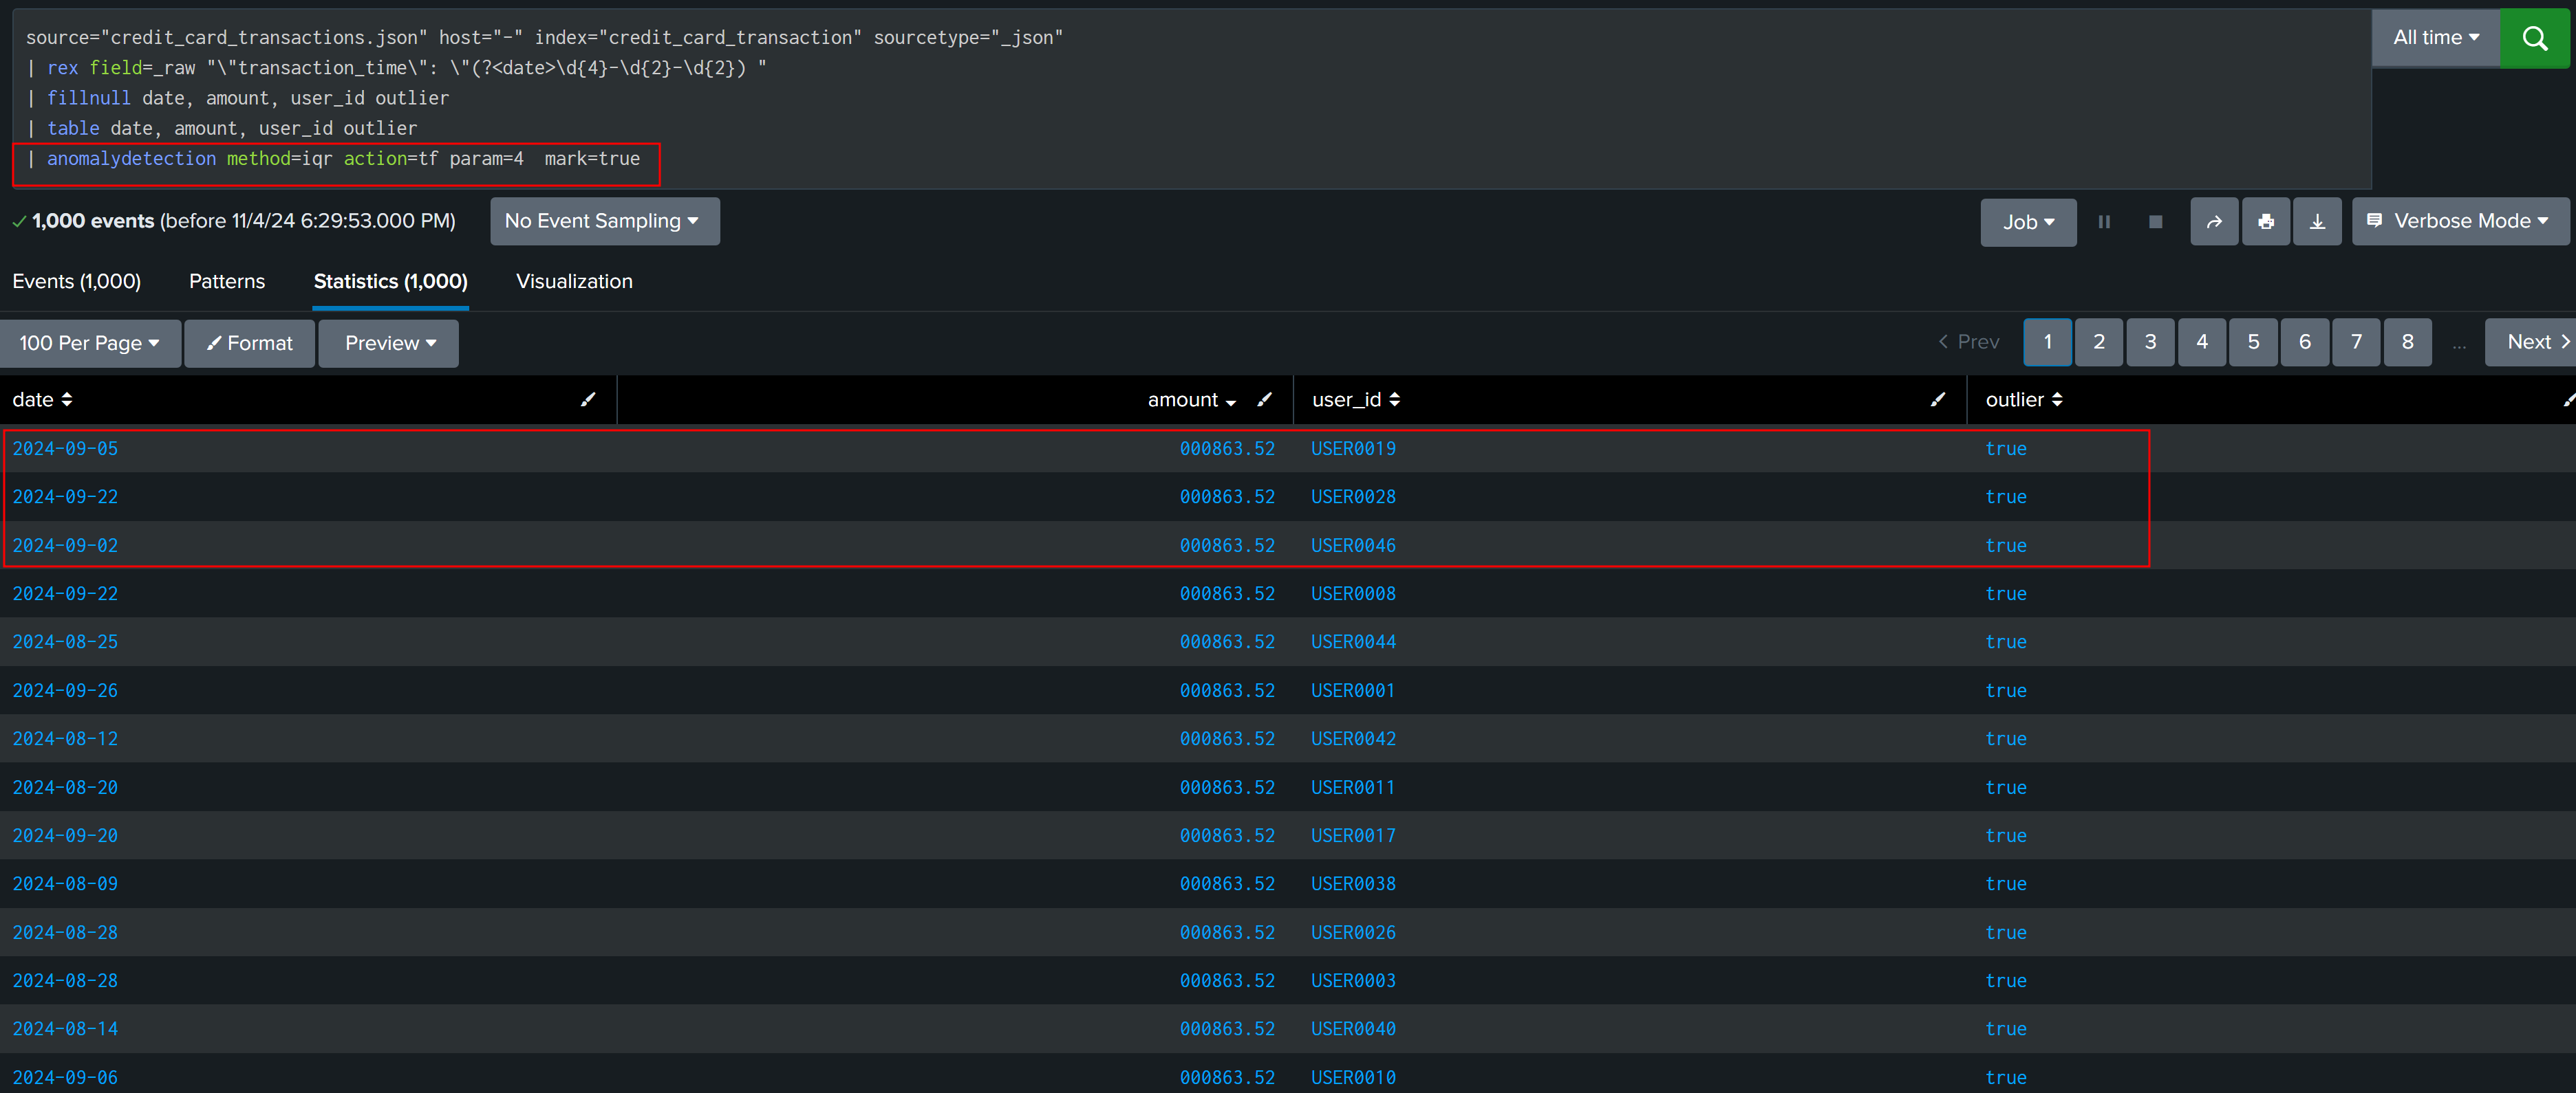Screen dimensions: 2576x1093
Task: Edit amount column format pencil
Action: (1264, 399)
